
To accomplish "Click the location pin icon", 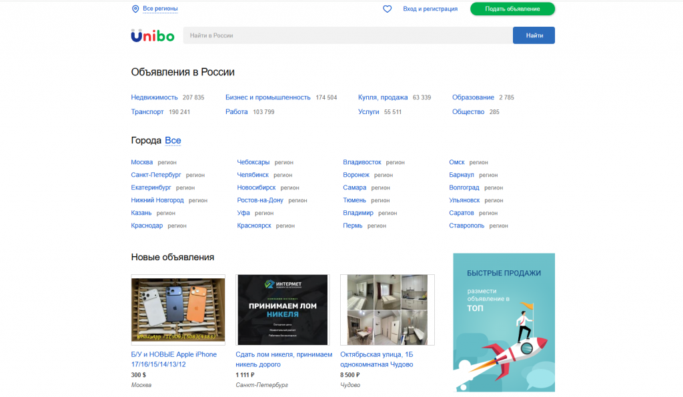I will click(135, 9).
